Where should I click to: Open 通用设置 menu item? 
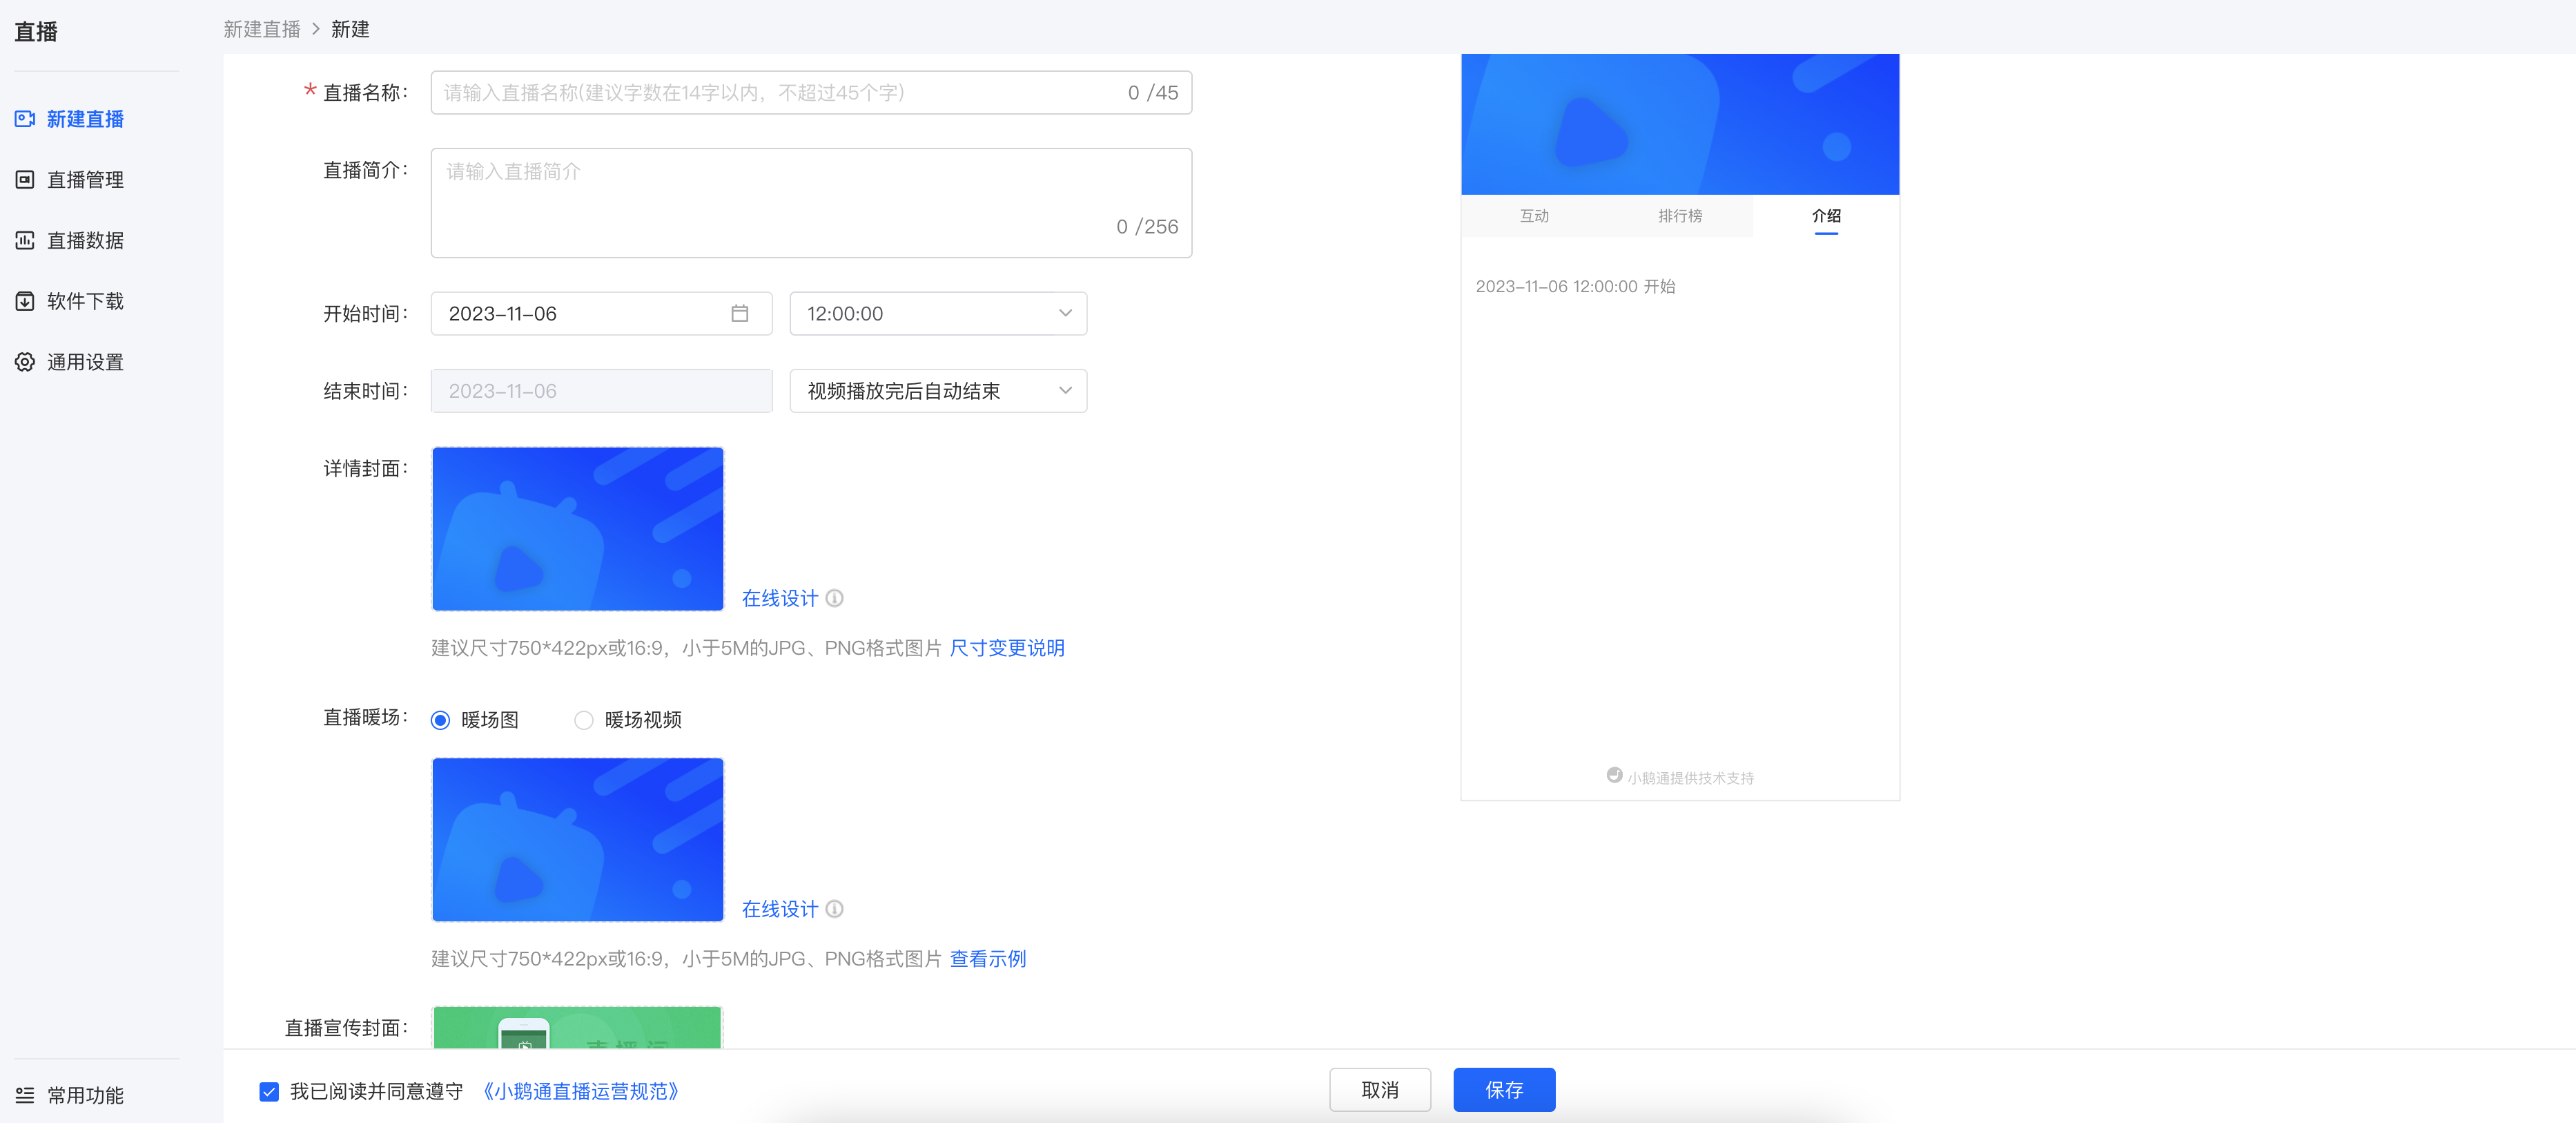pos(86,363)
